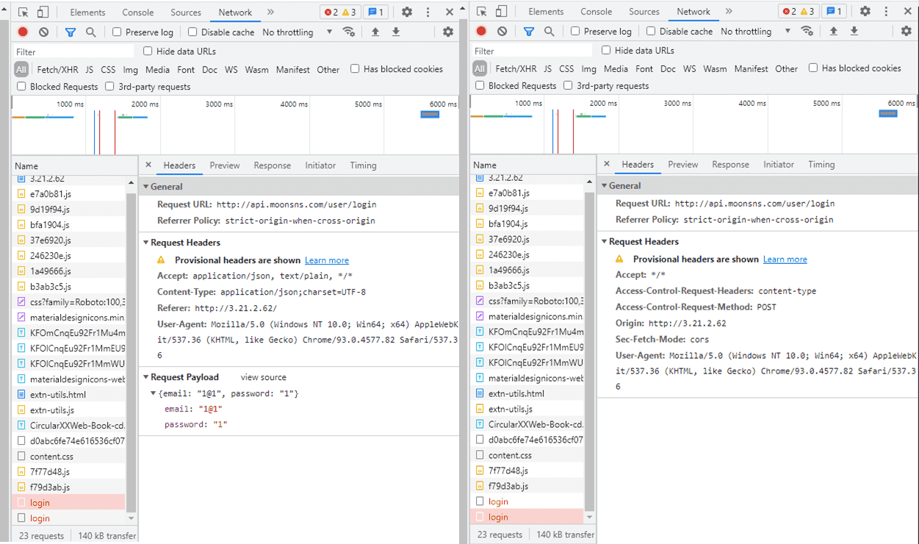Open network settings gear in right panel toolbar
The height and width of the screenshot is (544, 919).
(907, 32)
